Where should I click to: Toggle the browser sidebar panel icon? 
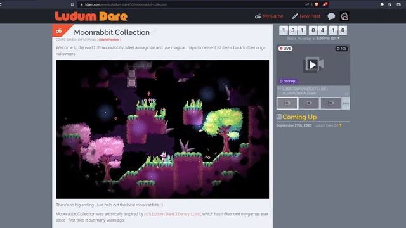[x=390, y=4]
